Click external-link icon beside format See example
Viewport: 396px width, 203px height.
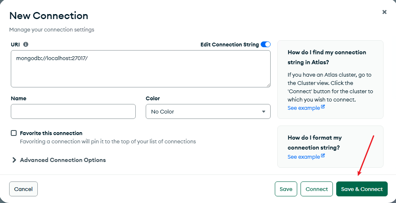[x=323, y=156]
